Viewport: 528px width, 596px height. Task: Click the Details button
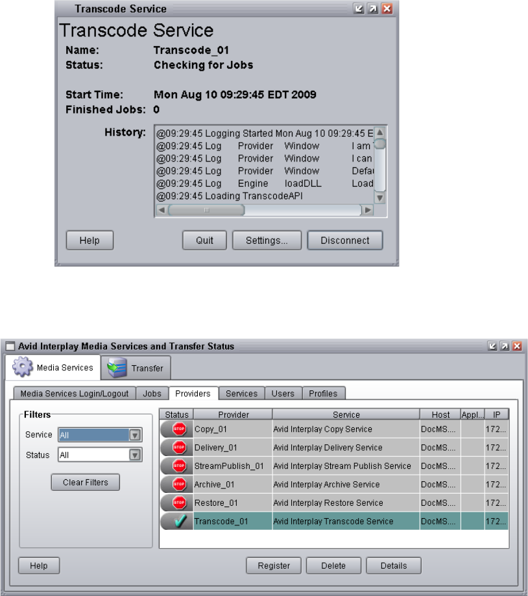pyautogui.click(x=394, y=566)
